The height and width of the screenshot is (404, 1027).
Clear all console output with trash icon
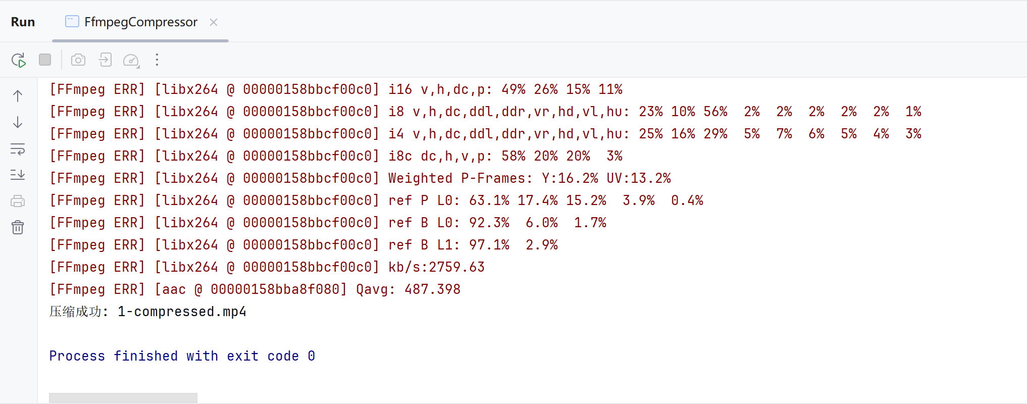pos(18,227)
